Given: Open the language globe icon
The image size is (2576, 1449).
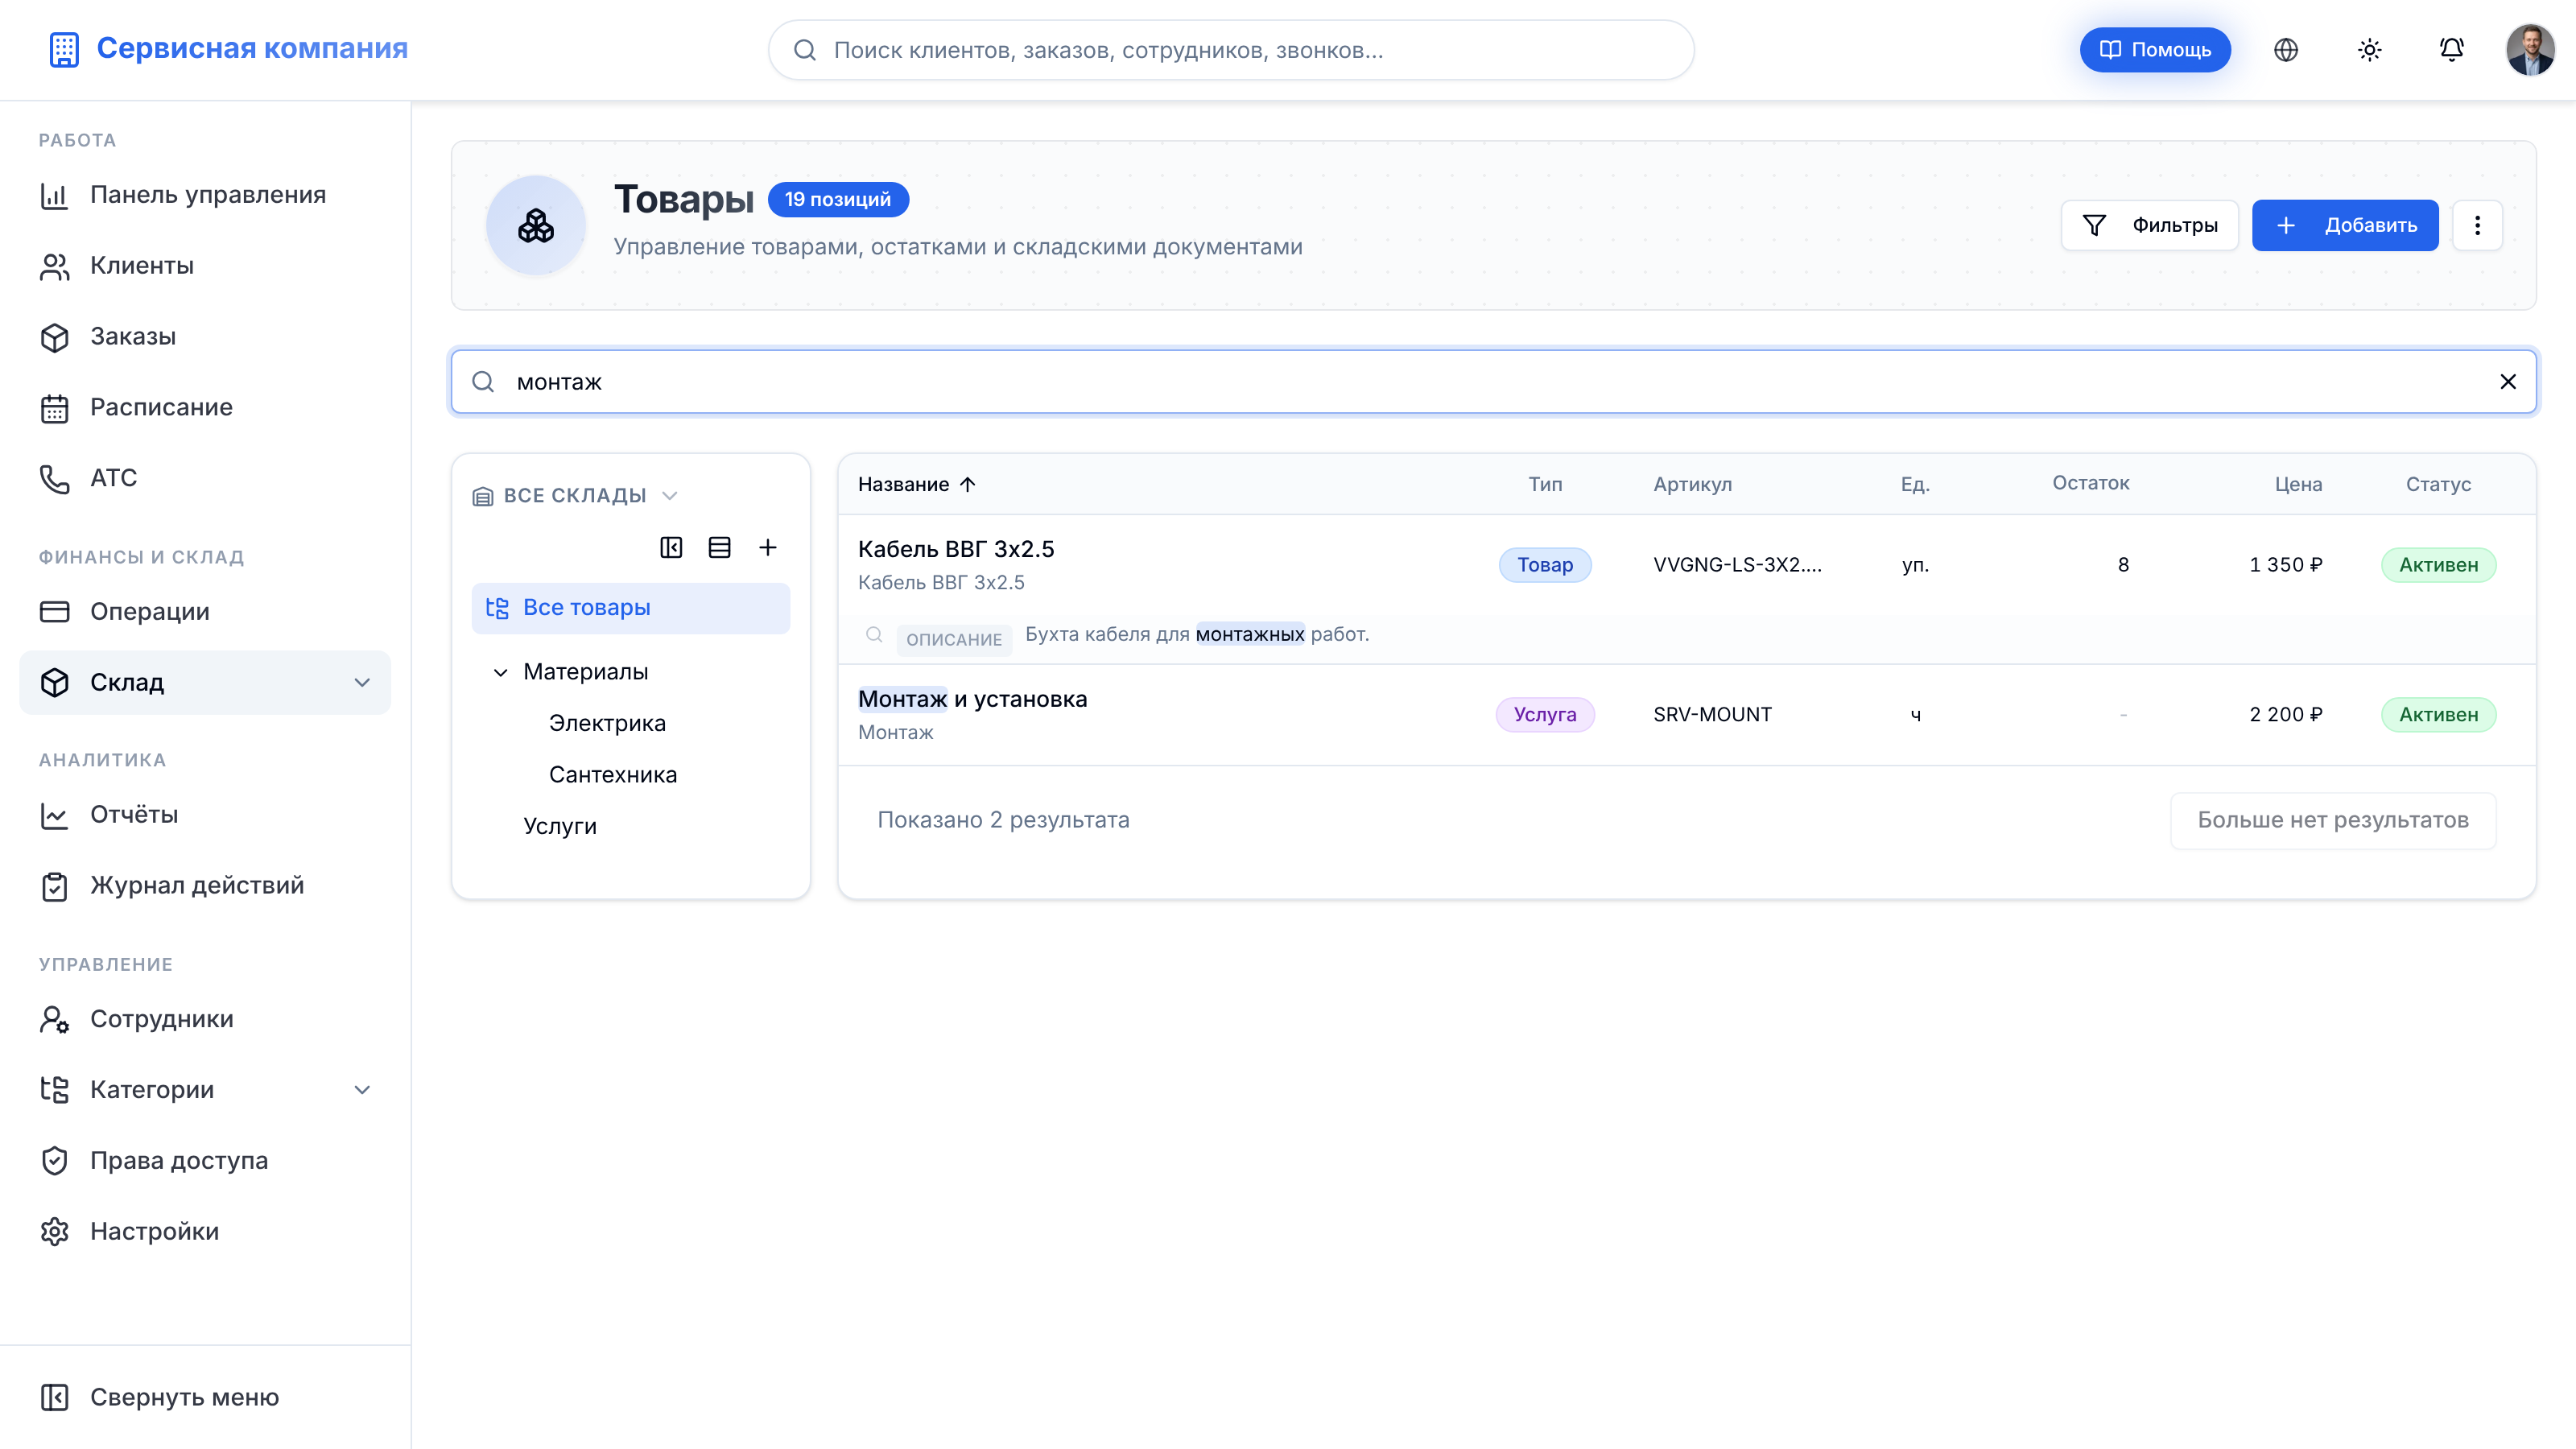Looking at the screenshot, I should click(2286, 50).
